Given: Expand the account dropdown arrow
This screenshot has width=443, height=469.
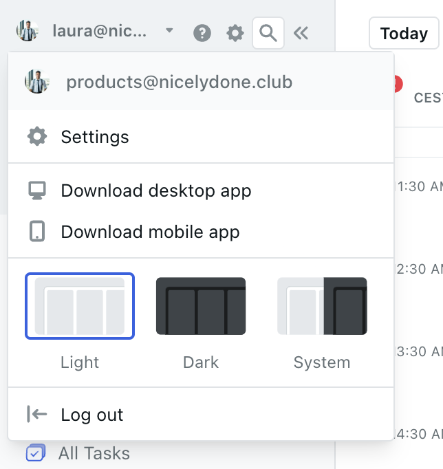Looking at the screenshot, I should [170, 31].
